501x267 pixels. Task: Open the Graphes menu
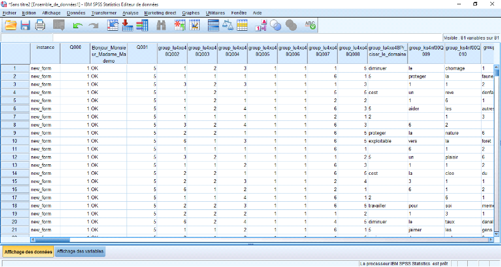[x=191, y=13]
